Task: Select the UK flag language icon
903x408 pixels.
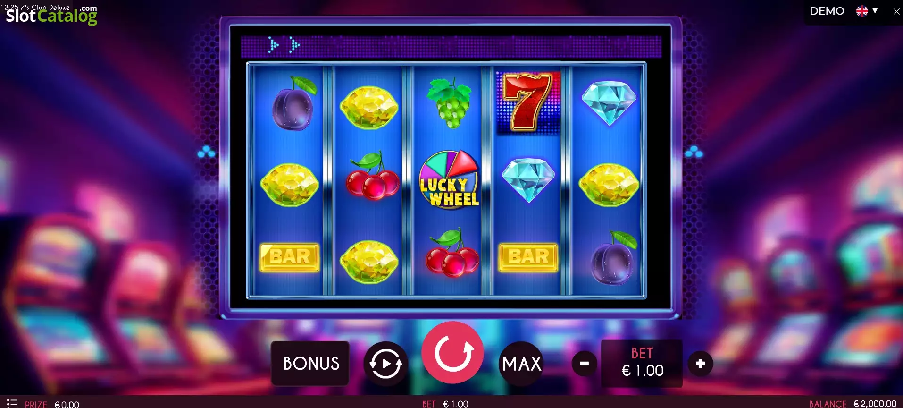Action: [862, 11]
